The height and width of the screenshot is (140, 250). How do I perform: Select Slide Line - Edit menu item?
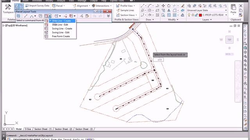tap(60, 24)
